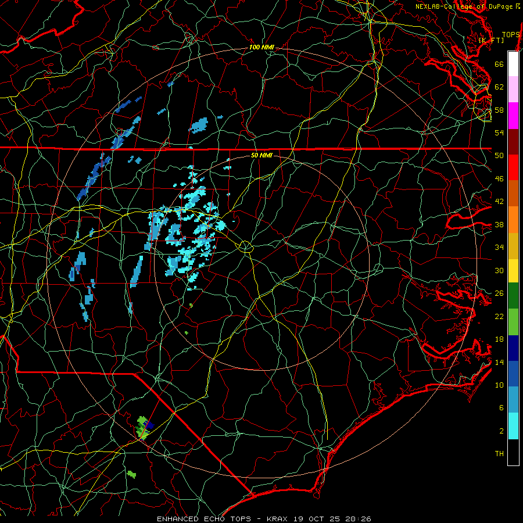Click the 50 legend label on scale
The height and width of the screenshot is (523, 523).
[499, 156]
